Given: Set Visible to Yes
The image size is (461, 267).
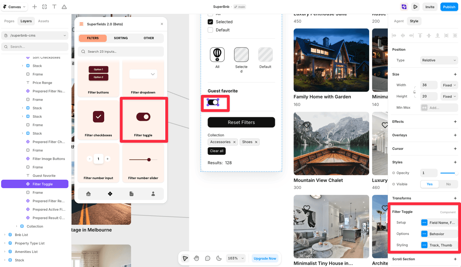Looking at the screenshot, I should pyautogui.click(x=430, y=184).
